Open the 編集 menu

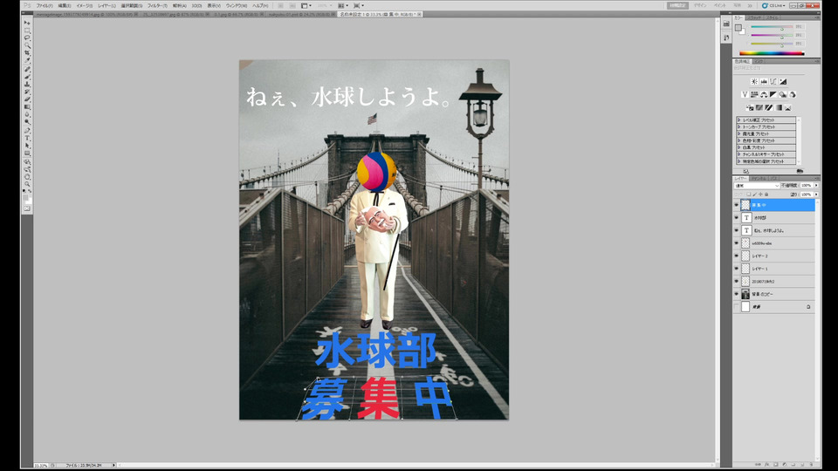pos(65,6)
